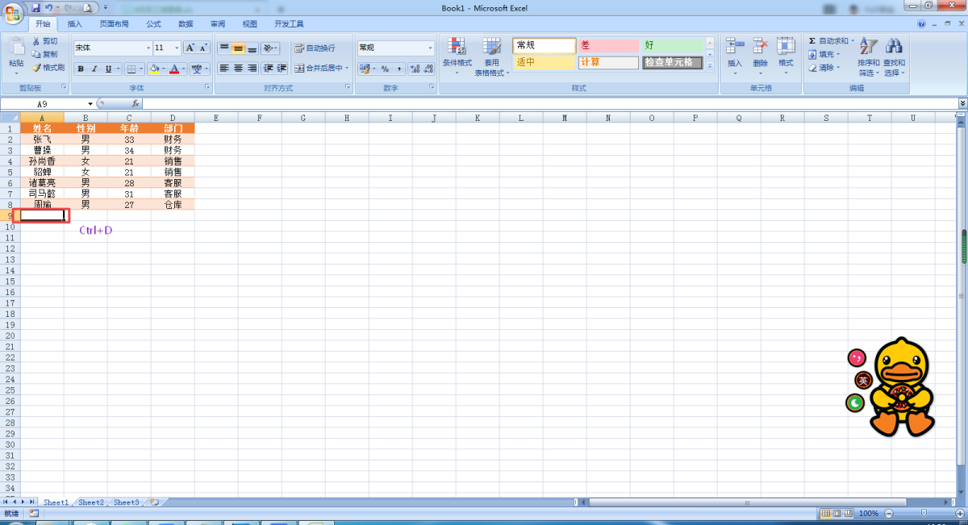Expand the Name Box dropdown arrow
The height and width of the screenshot is (525, 968).
point(90,104)
